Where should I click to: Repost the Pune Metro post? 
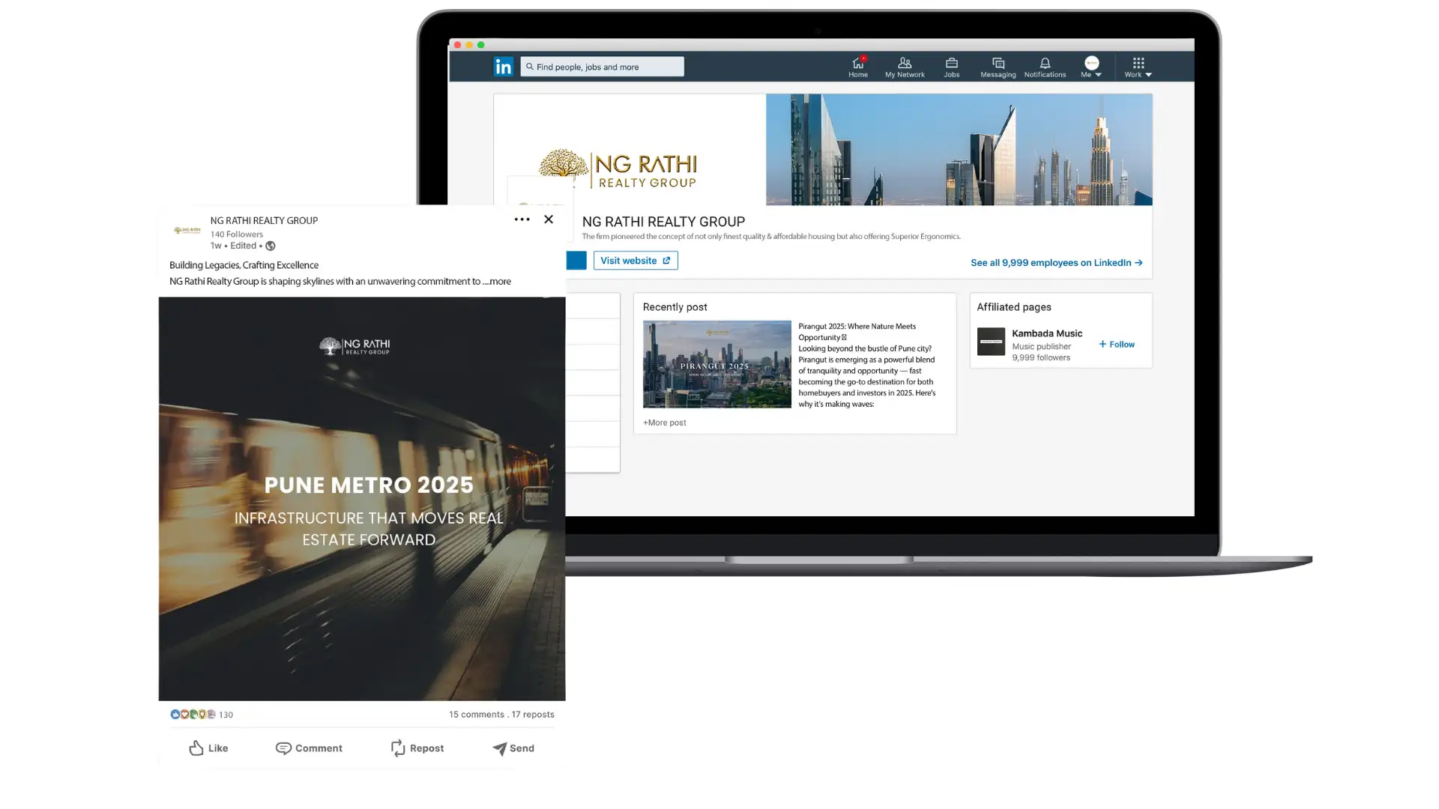coord(417,748)
